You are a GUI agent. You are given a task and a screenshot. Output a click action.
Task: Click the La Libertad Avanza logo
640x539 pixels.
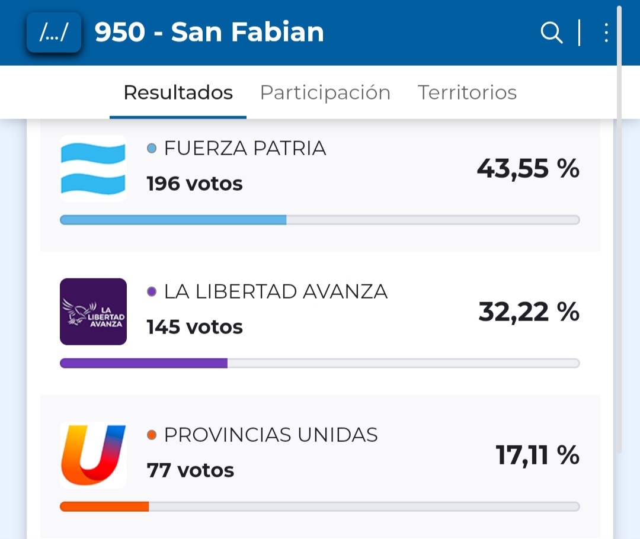[x=93, y=312]
